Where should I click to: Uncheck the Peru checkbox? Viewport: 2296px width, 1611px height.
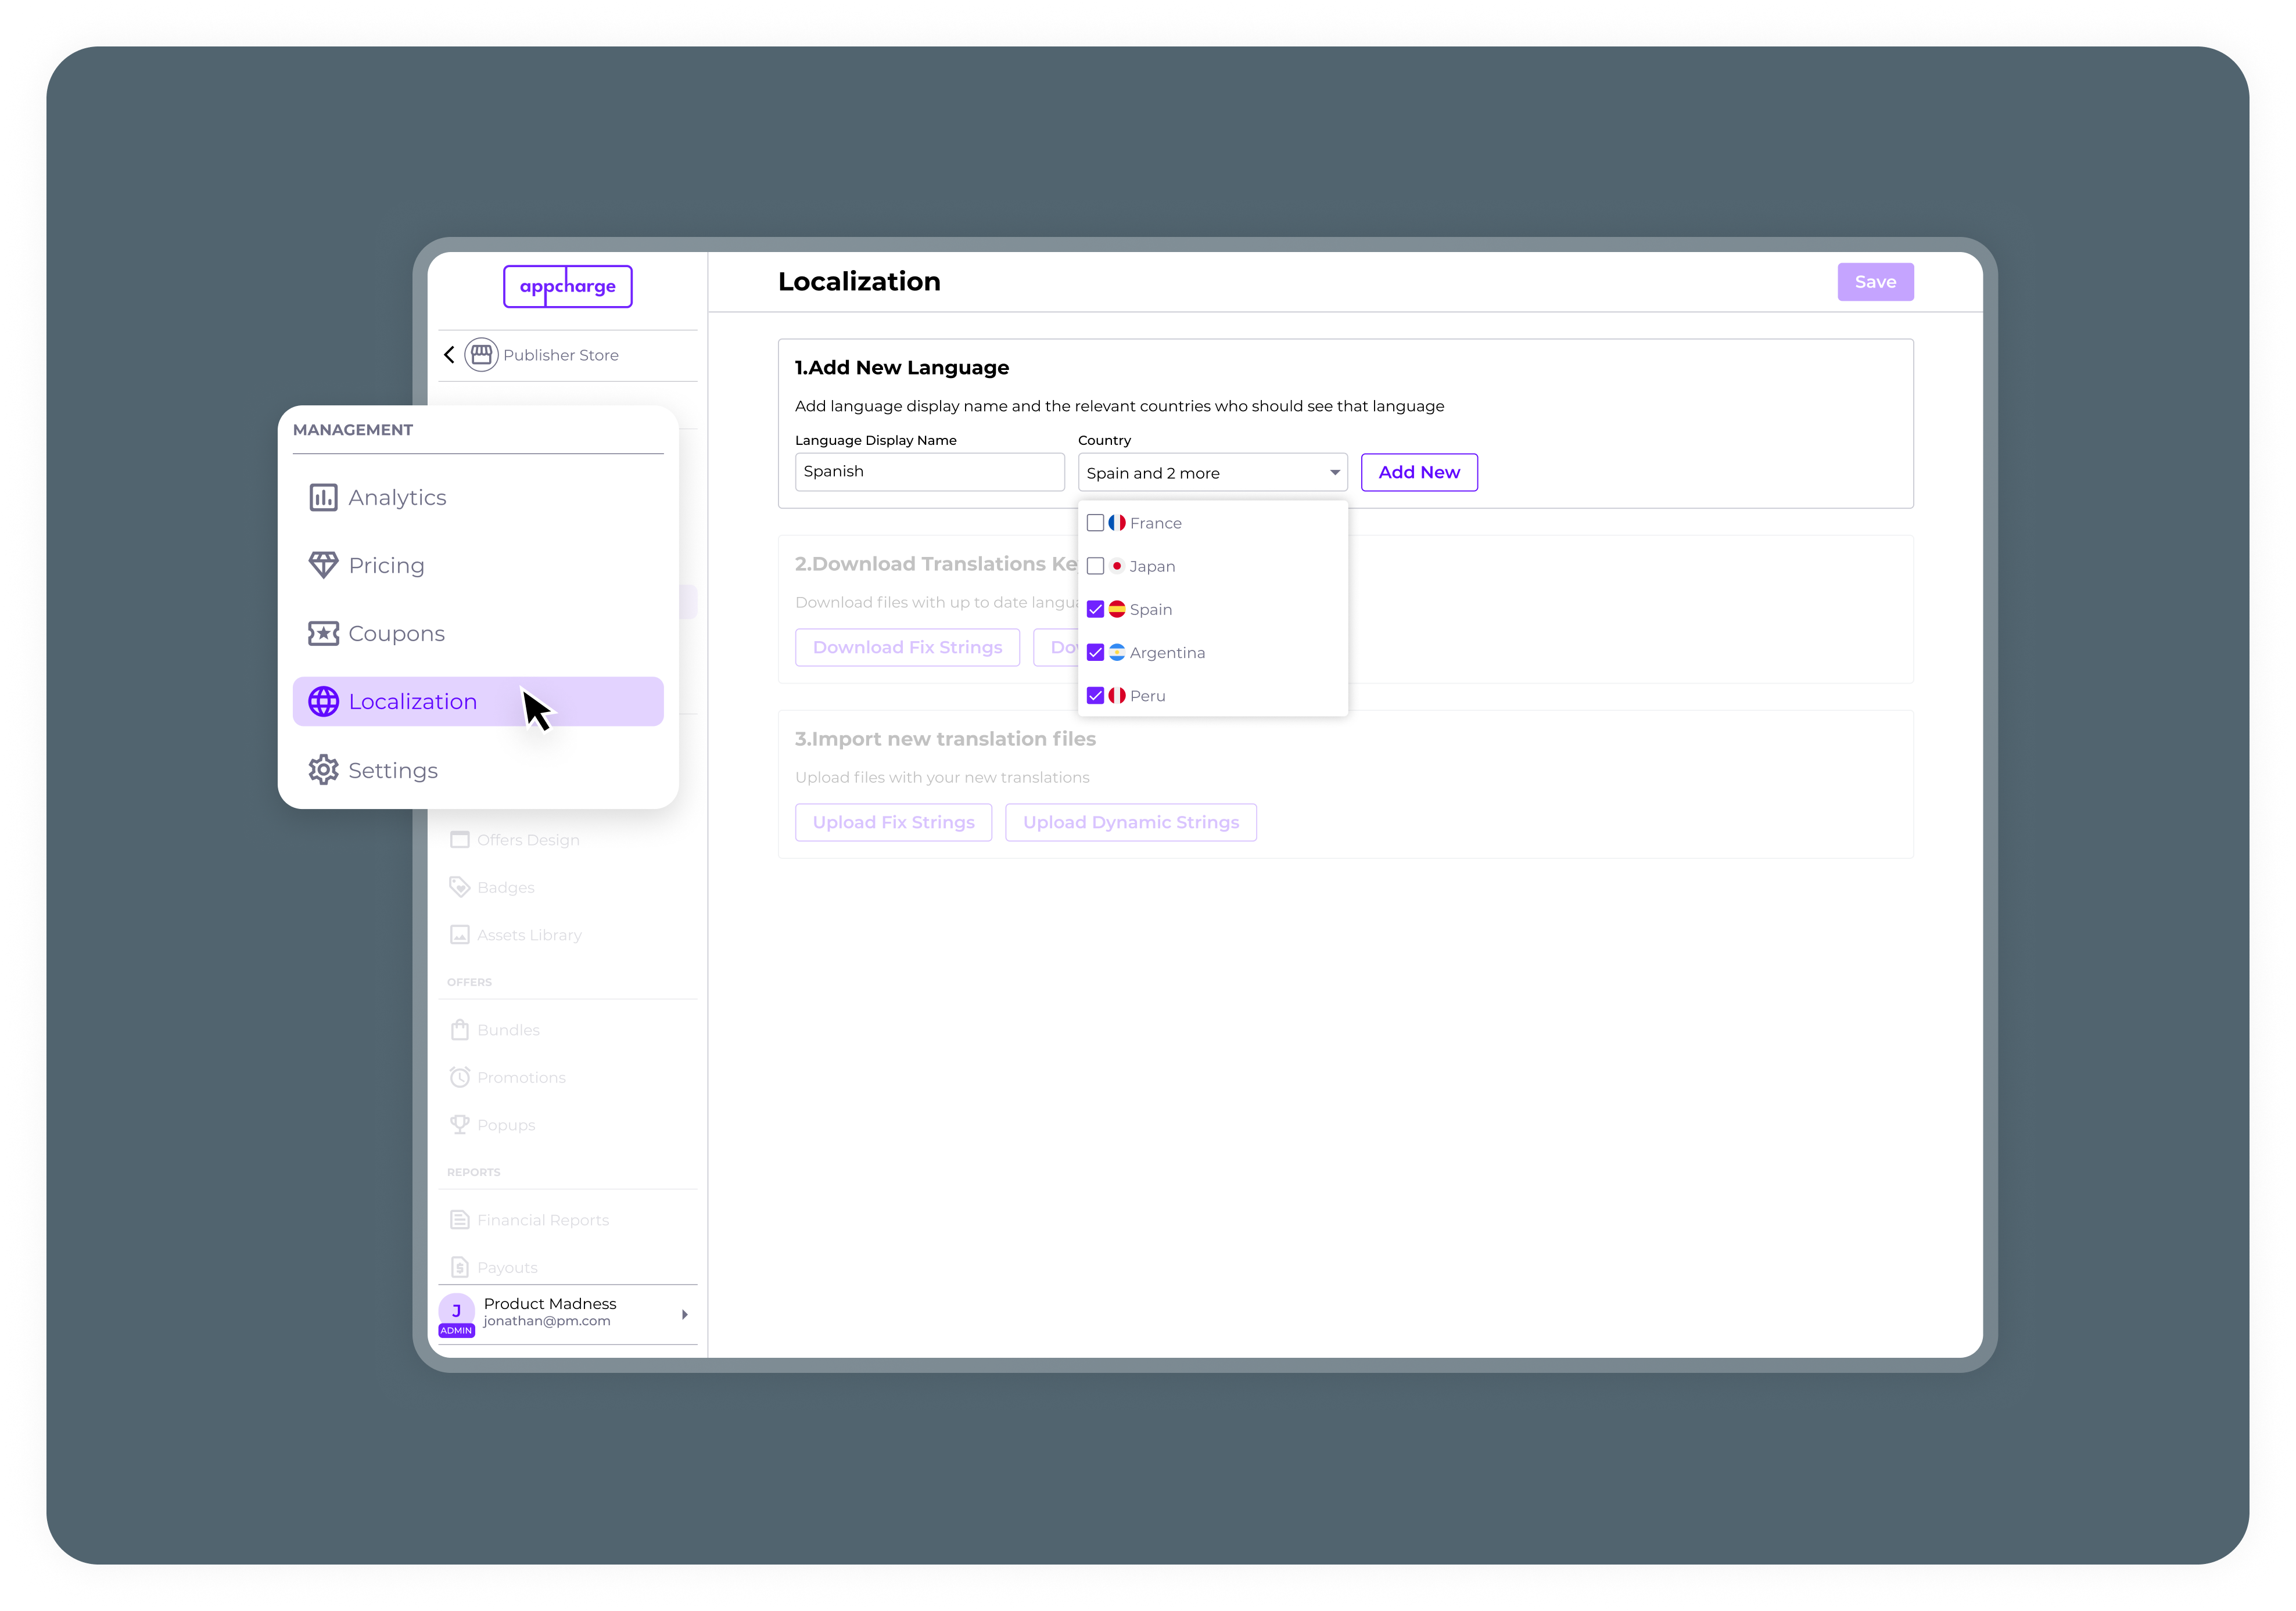click(x=1095, y=696)
